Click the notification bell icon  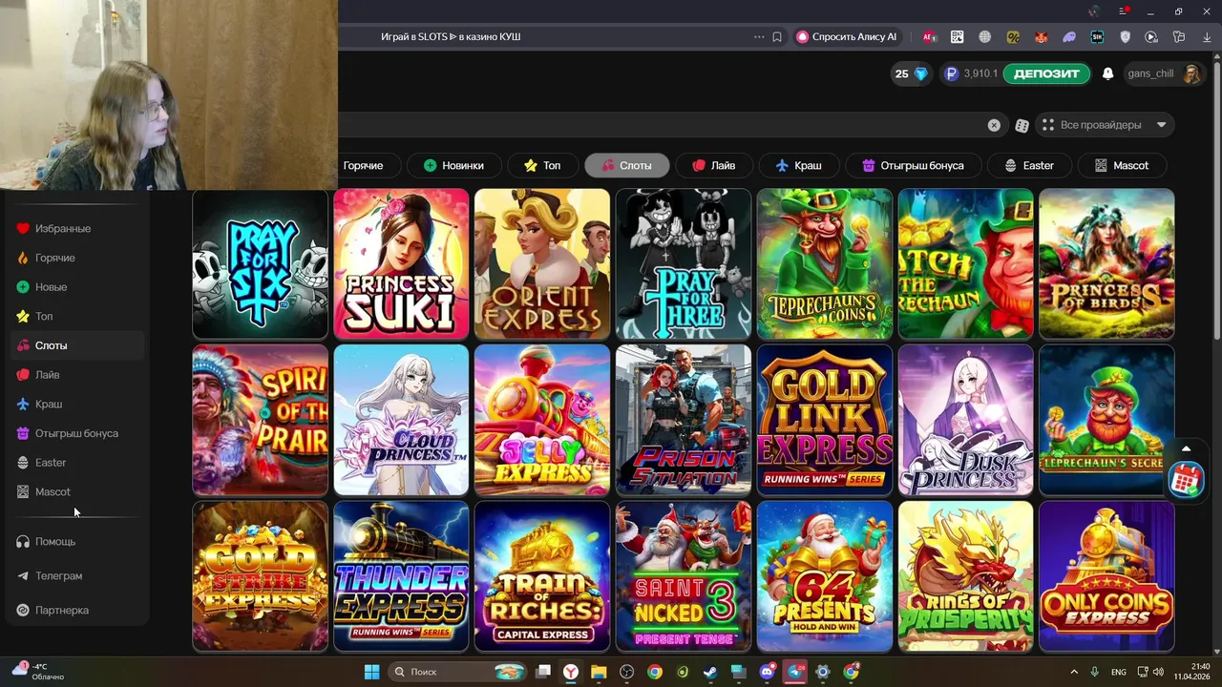1107,73
